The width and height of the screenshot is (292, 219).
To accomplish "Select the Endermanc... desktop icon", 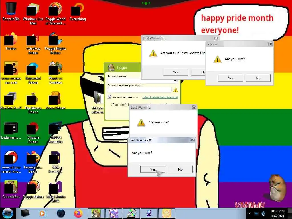I will point(11,130).
